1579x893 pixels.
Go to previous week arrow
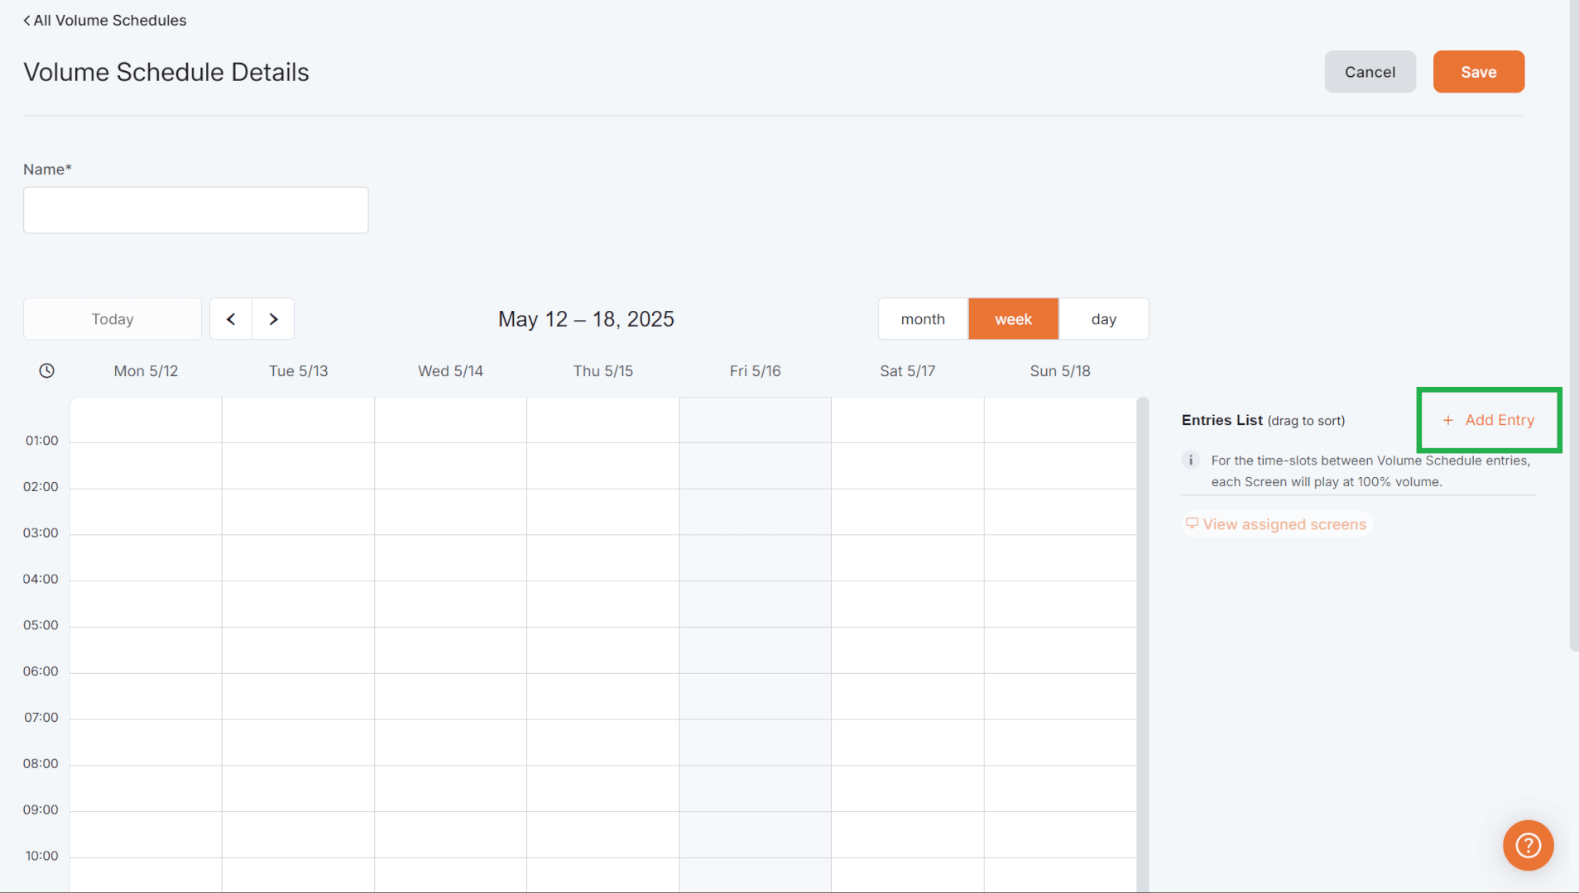(231, 319)
